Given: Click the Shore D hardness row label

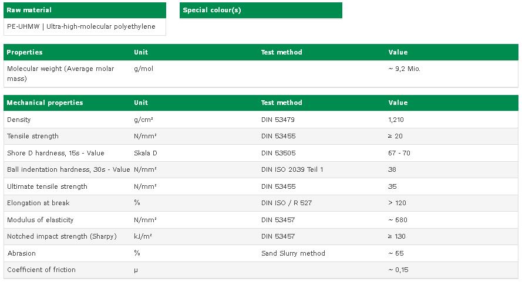Looking at the screenshot, I should click(56, 153).
